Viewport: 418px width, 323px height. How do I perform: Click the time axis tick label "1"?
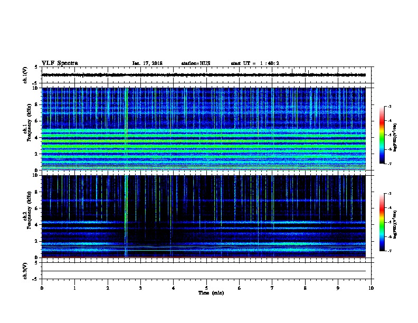74,288
